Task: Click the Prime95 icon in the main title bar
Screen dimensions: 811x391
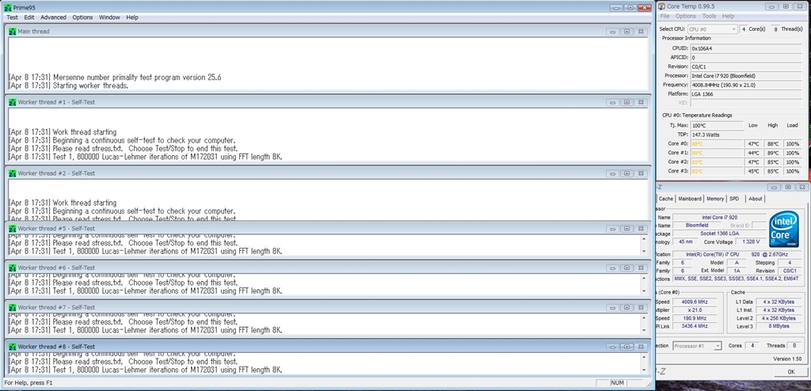Action: [8, 7]
